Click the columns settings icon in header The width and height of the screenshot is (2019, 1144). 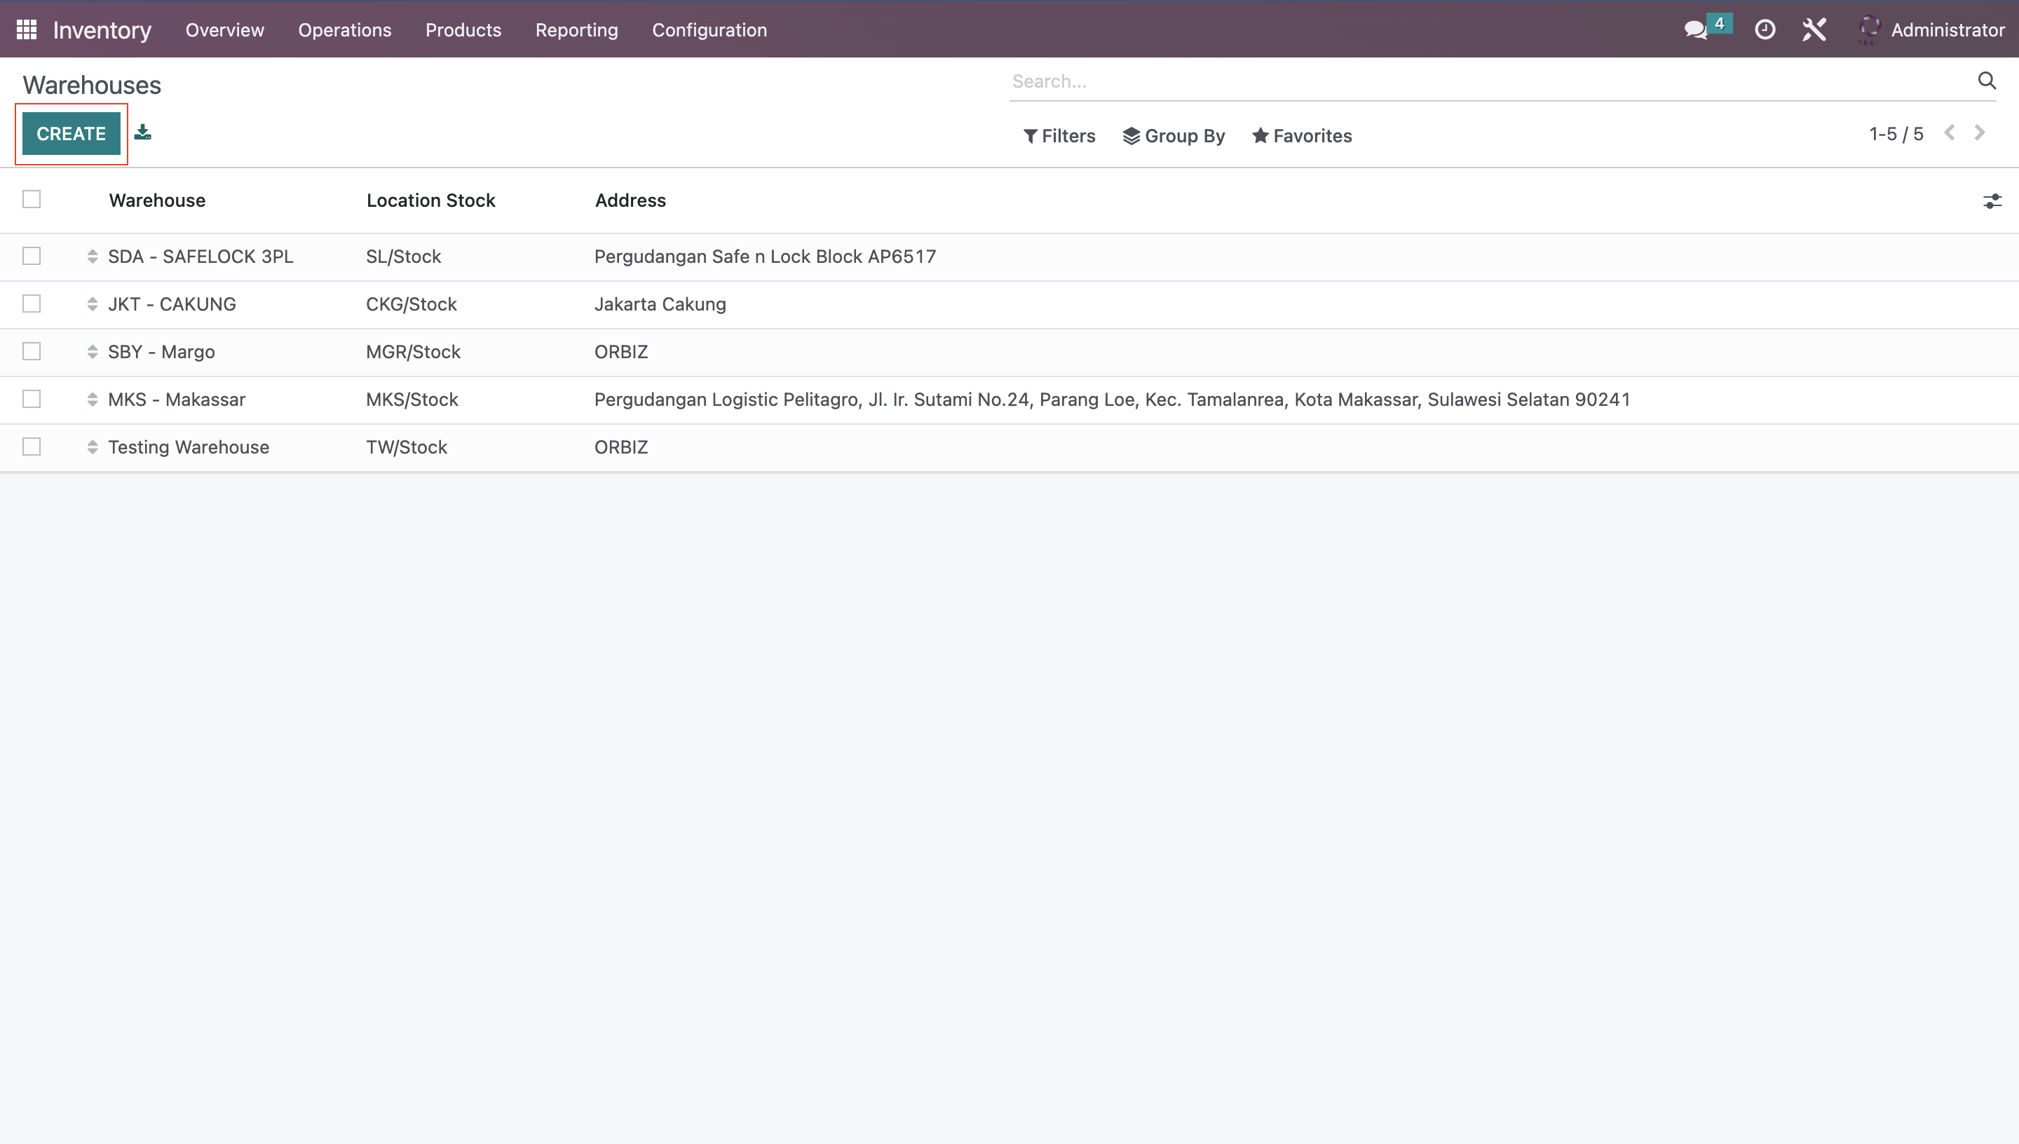[x=1992, y=201]
